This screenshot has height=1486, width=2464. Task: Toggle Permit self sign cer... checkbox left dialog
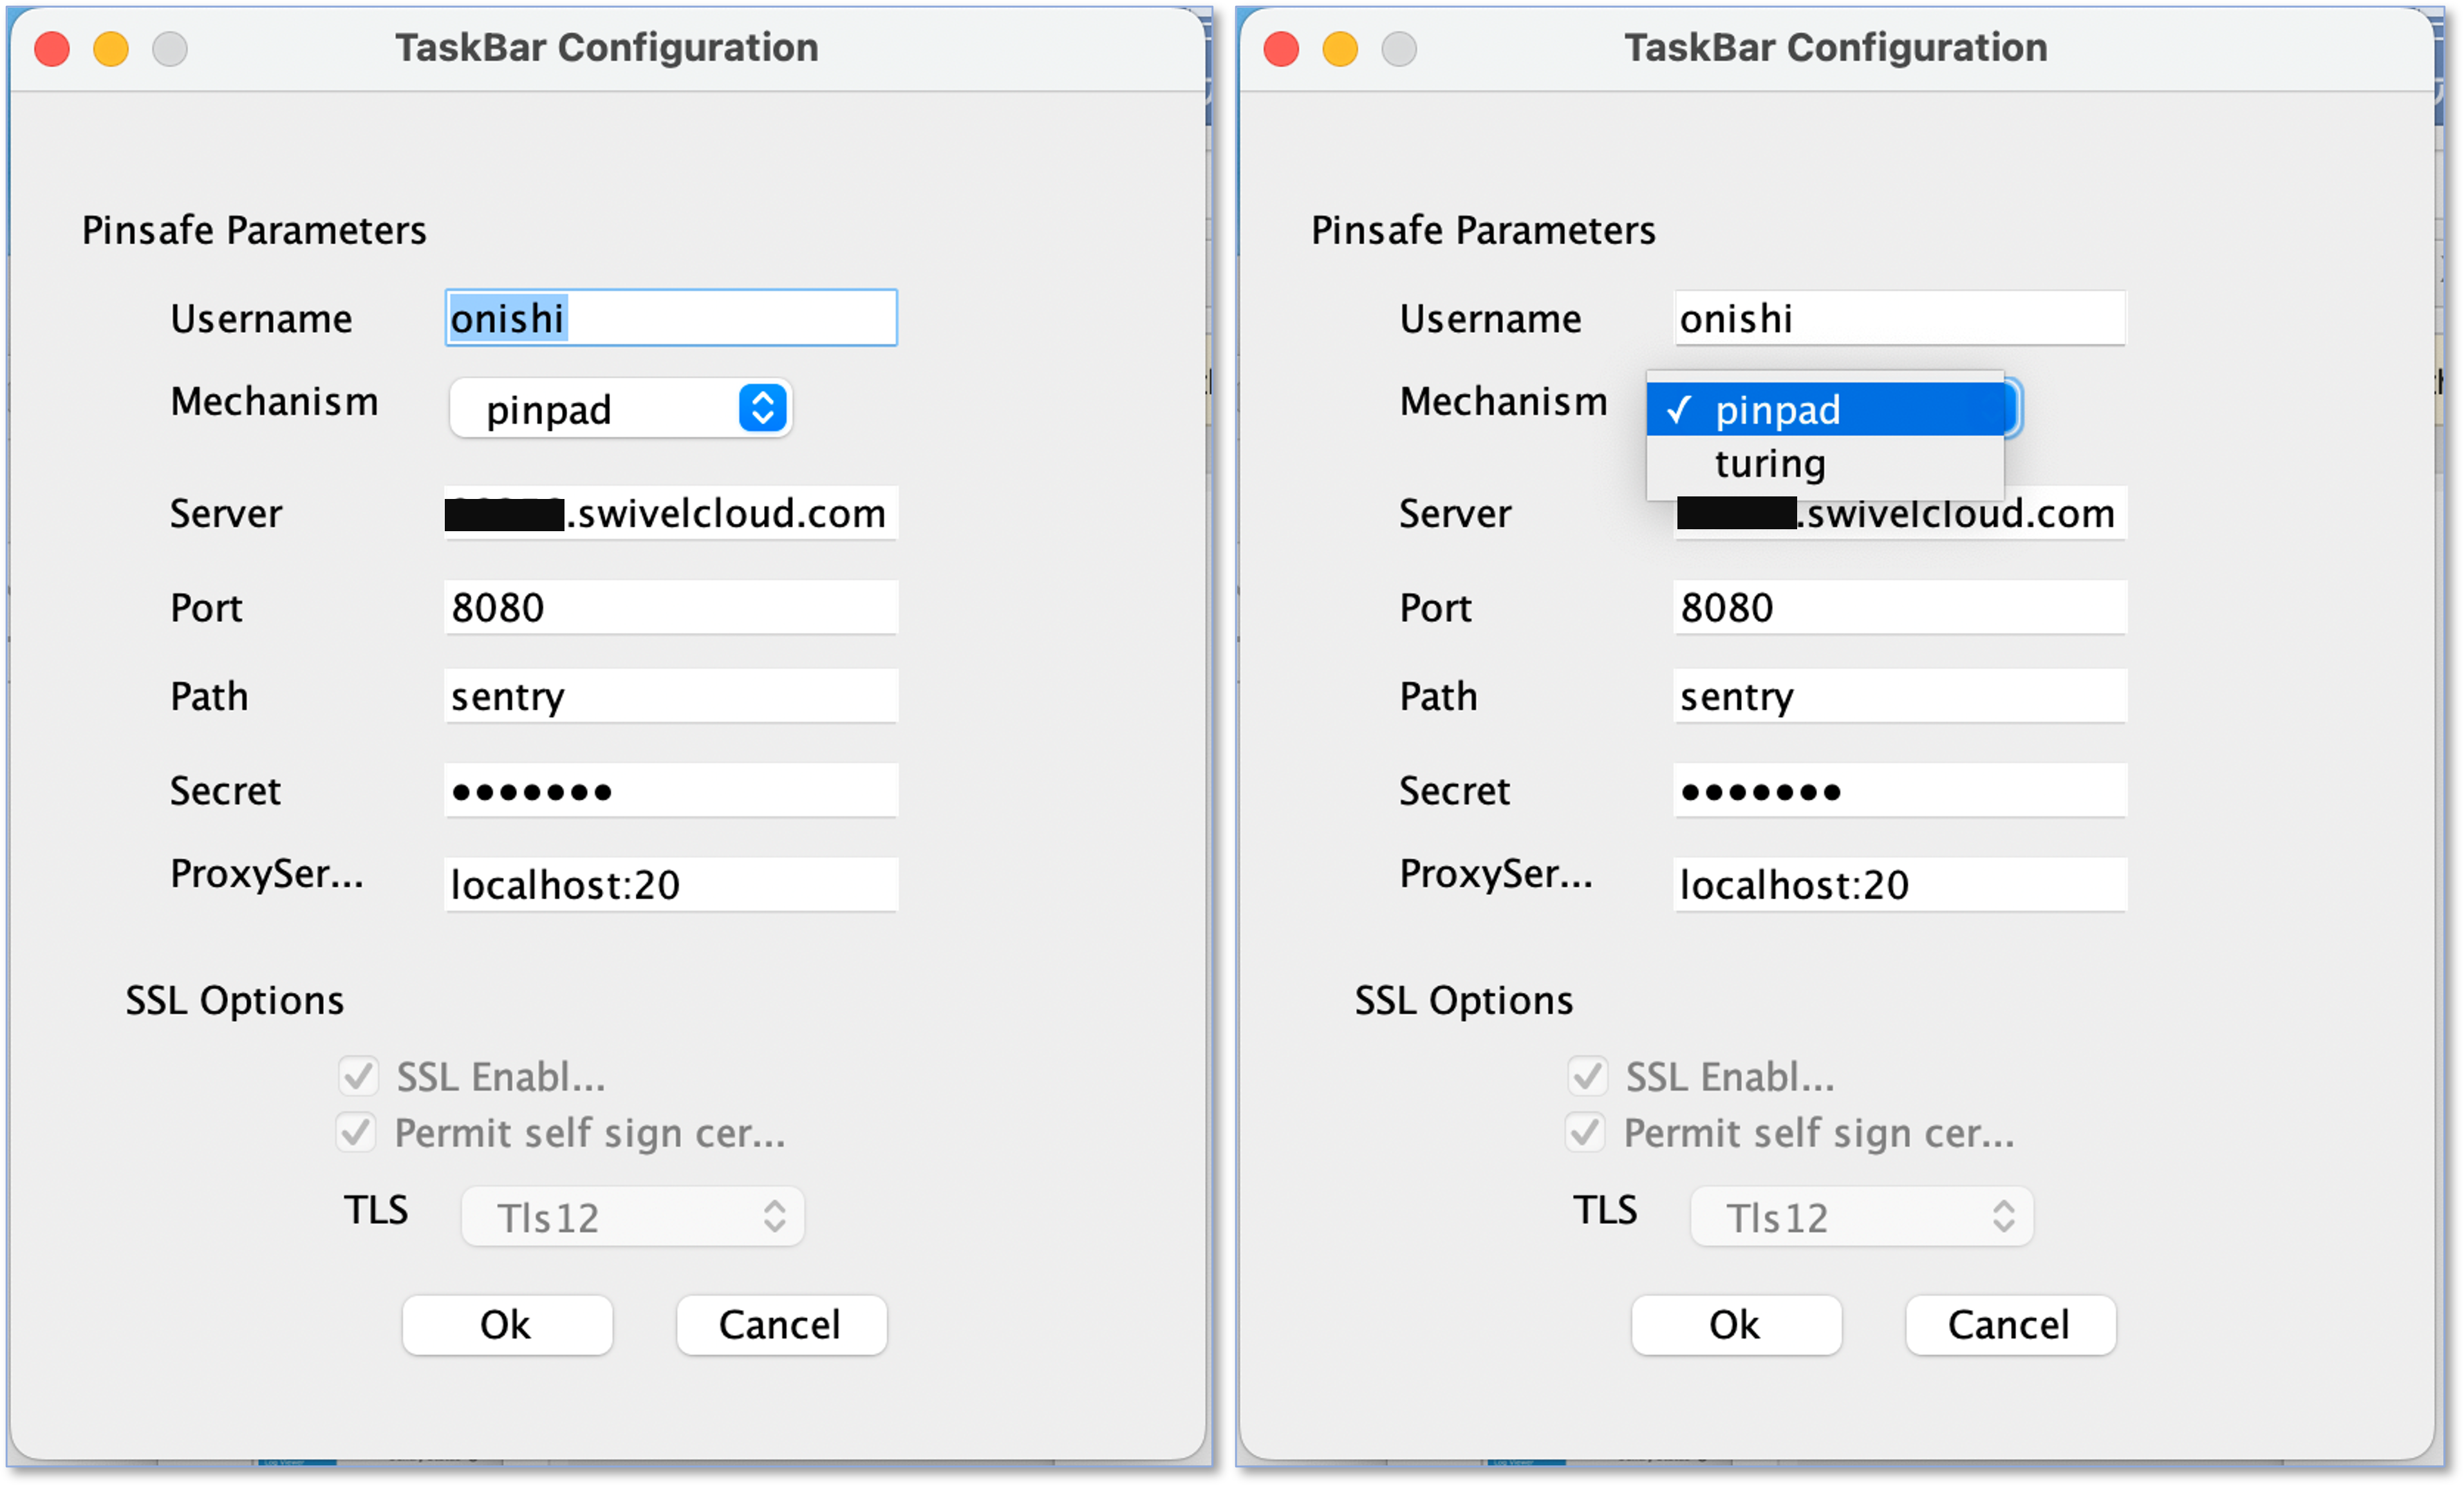coord(356,1132)
